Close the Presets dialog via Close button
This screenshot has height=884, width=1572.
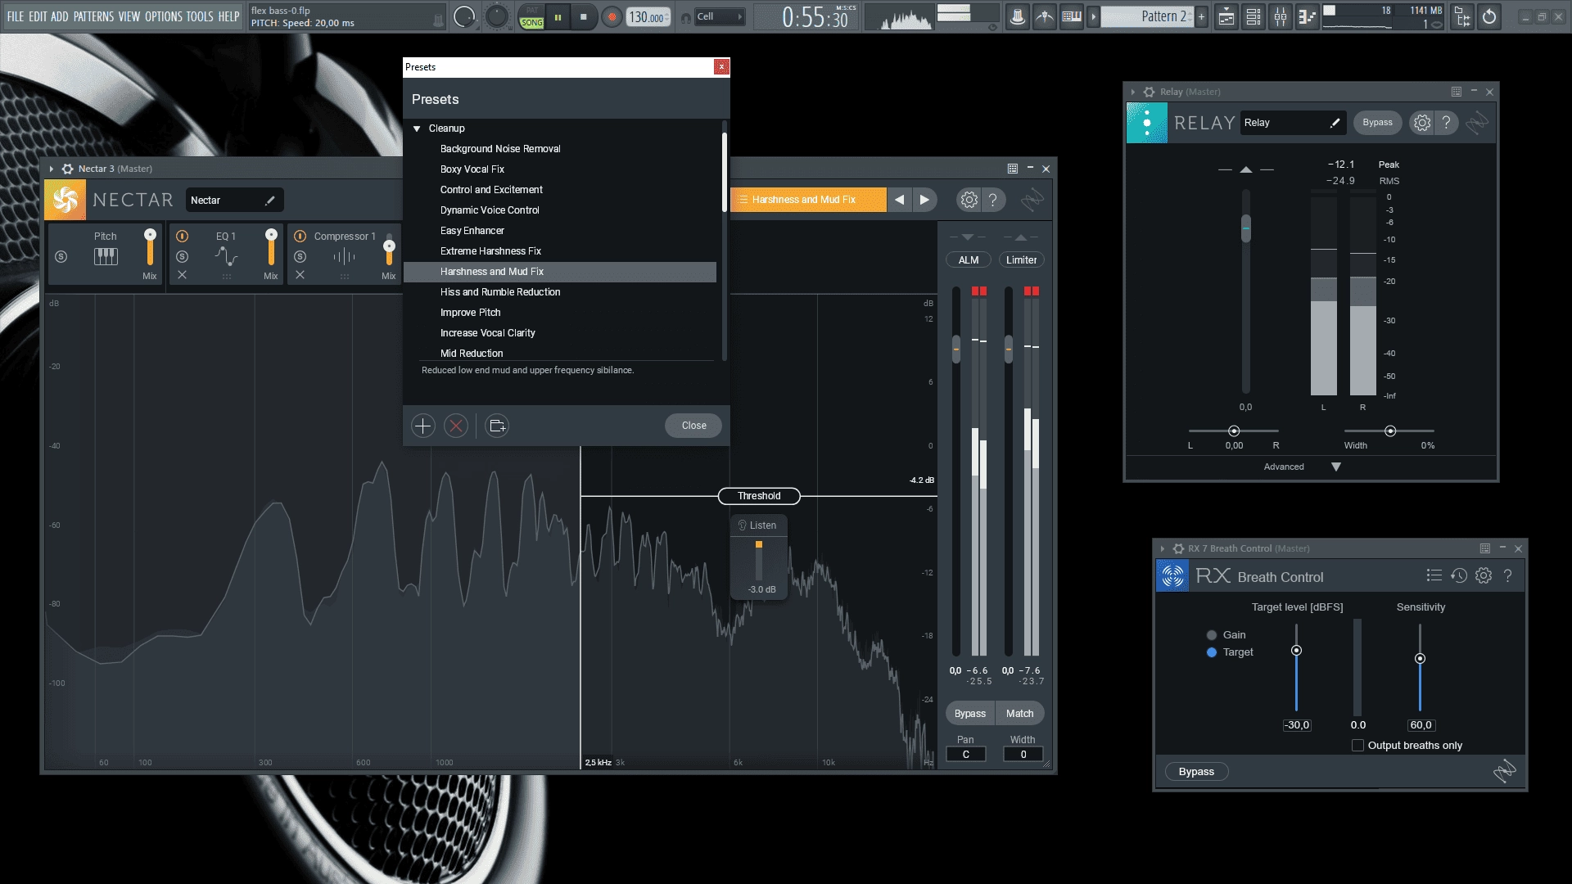click(x=693, y=426)
